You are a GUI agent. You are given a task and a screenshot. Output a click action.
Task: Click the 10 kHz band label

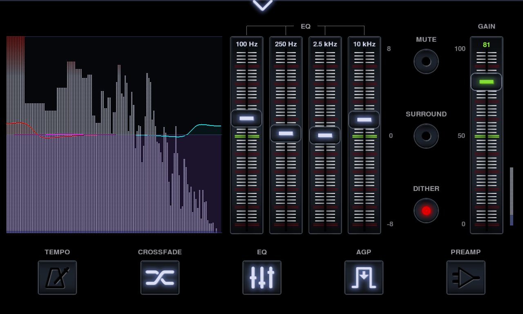[x=364, y=44]
